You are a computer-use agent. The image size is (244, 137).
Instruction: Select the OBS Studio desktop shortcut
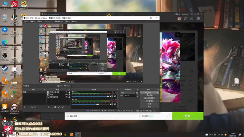click(x=5, y=57)
